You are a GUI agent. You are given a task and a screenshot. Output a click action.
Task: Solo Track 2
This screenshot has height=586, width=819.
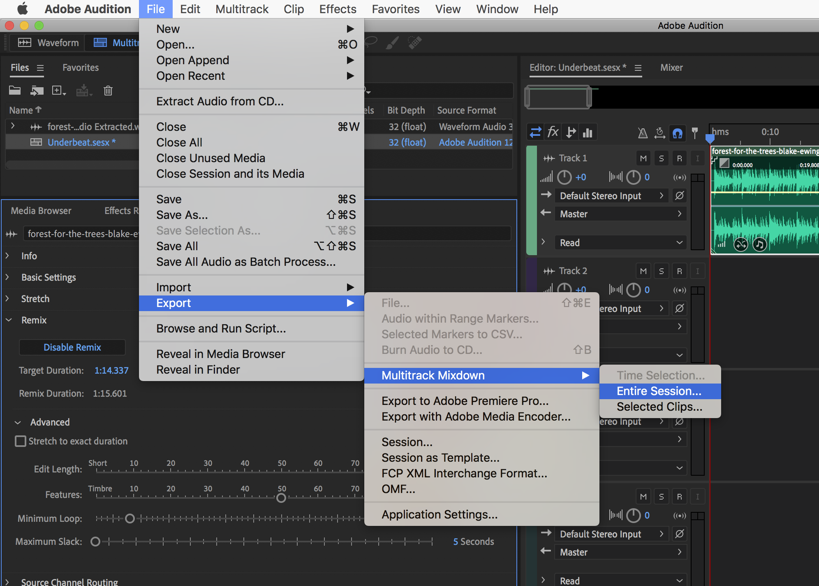[662, 271]
